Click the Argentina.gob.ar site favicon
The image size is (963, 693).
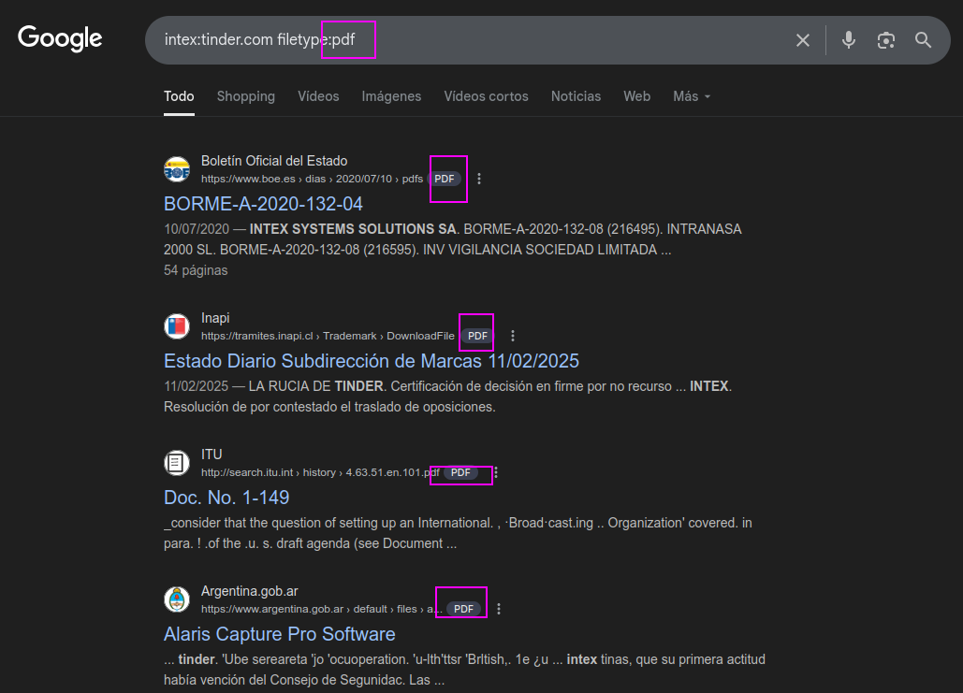[x=177, y=599]
